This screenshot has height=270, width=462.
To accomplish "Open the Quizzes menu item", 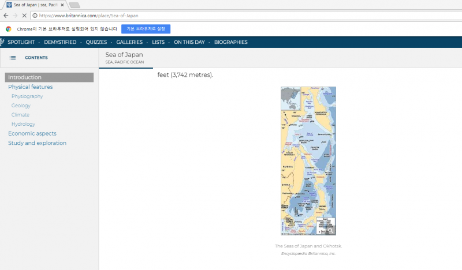I will (x=96, y=42).
